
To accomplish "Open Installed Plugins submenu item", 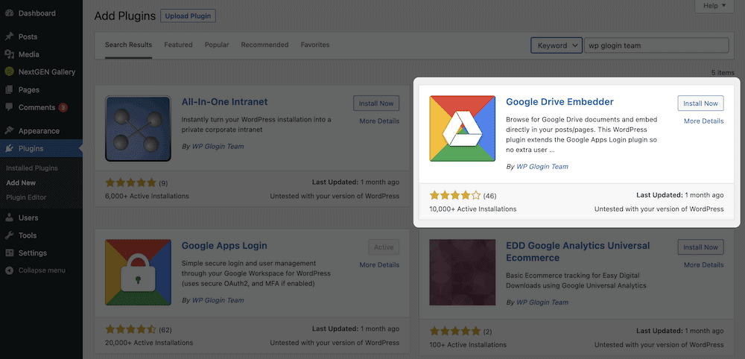I will click(32, 168).
